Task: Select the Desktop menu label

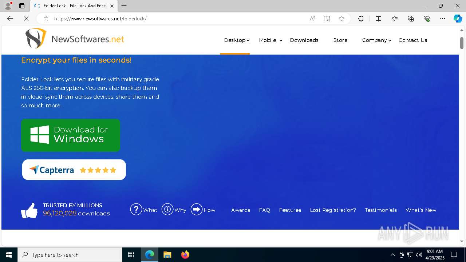Action: tap(235, 40)
